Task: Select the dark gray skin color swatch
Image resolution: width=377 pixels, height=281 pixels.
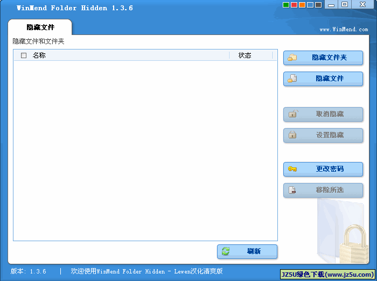Action: [318, 5]
